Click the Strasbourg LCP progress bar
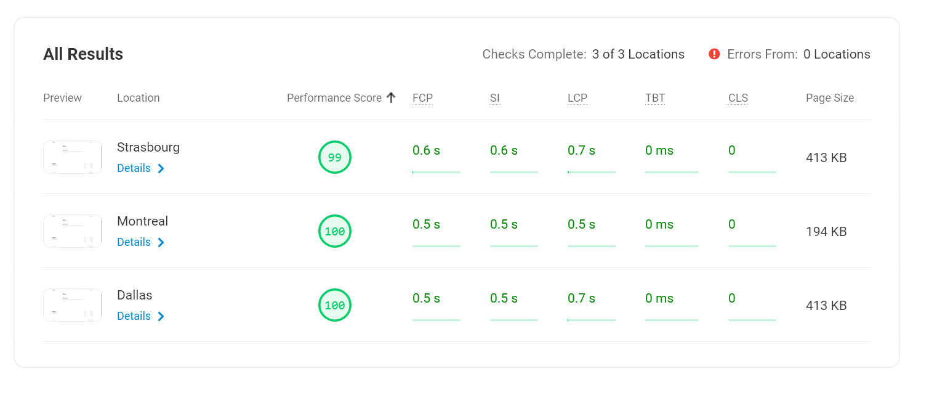929x395 pixels. point(591,172)
